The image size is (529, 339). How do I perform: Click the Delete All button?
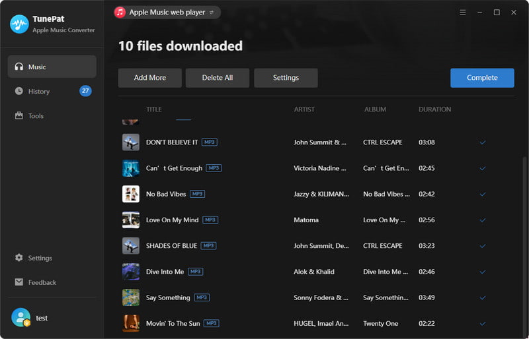tap(218, 78)
